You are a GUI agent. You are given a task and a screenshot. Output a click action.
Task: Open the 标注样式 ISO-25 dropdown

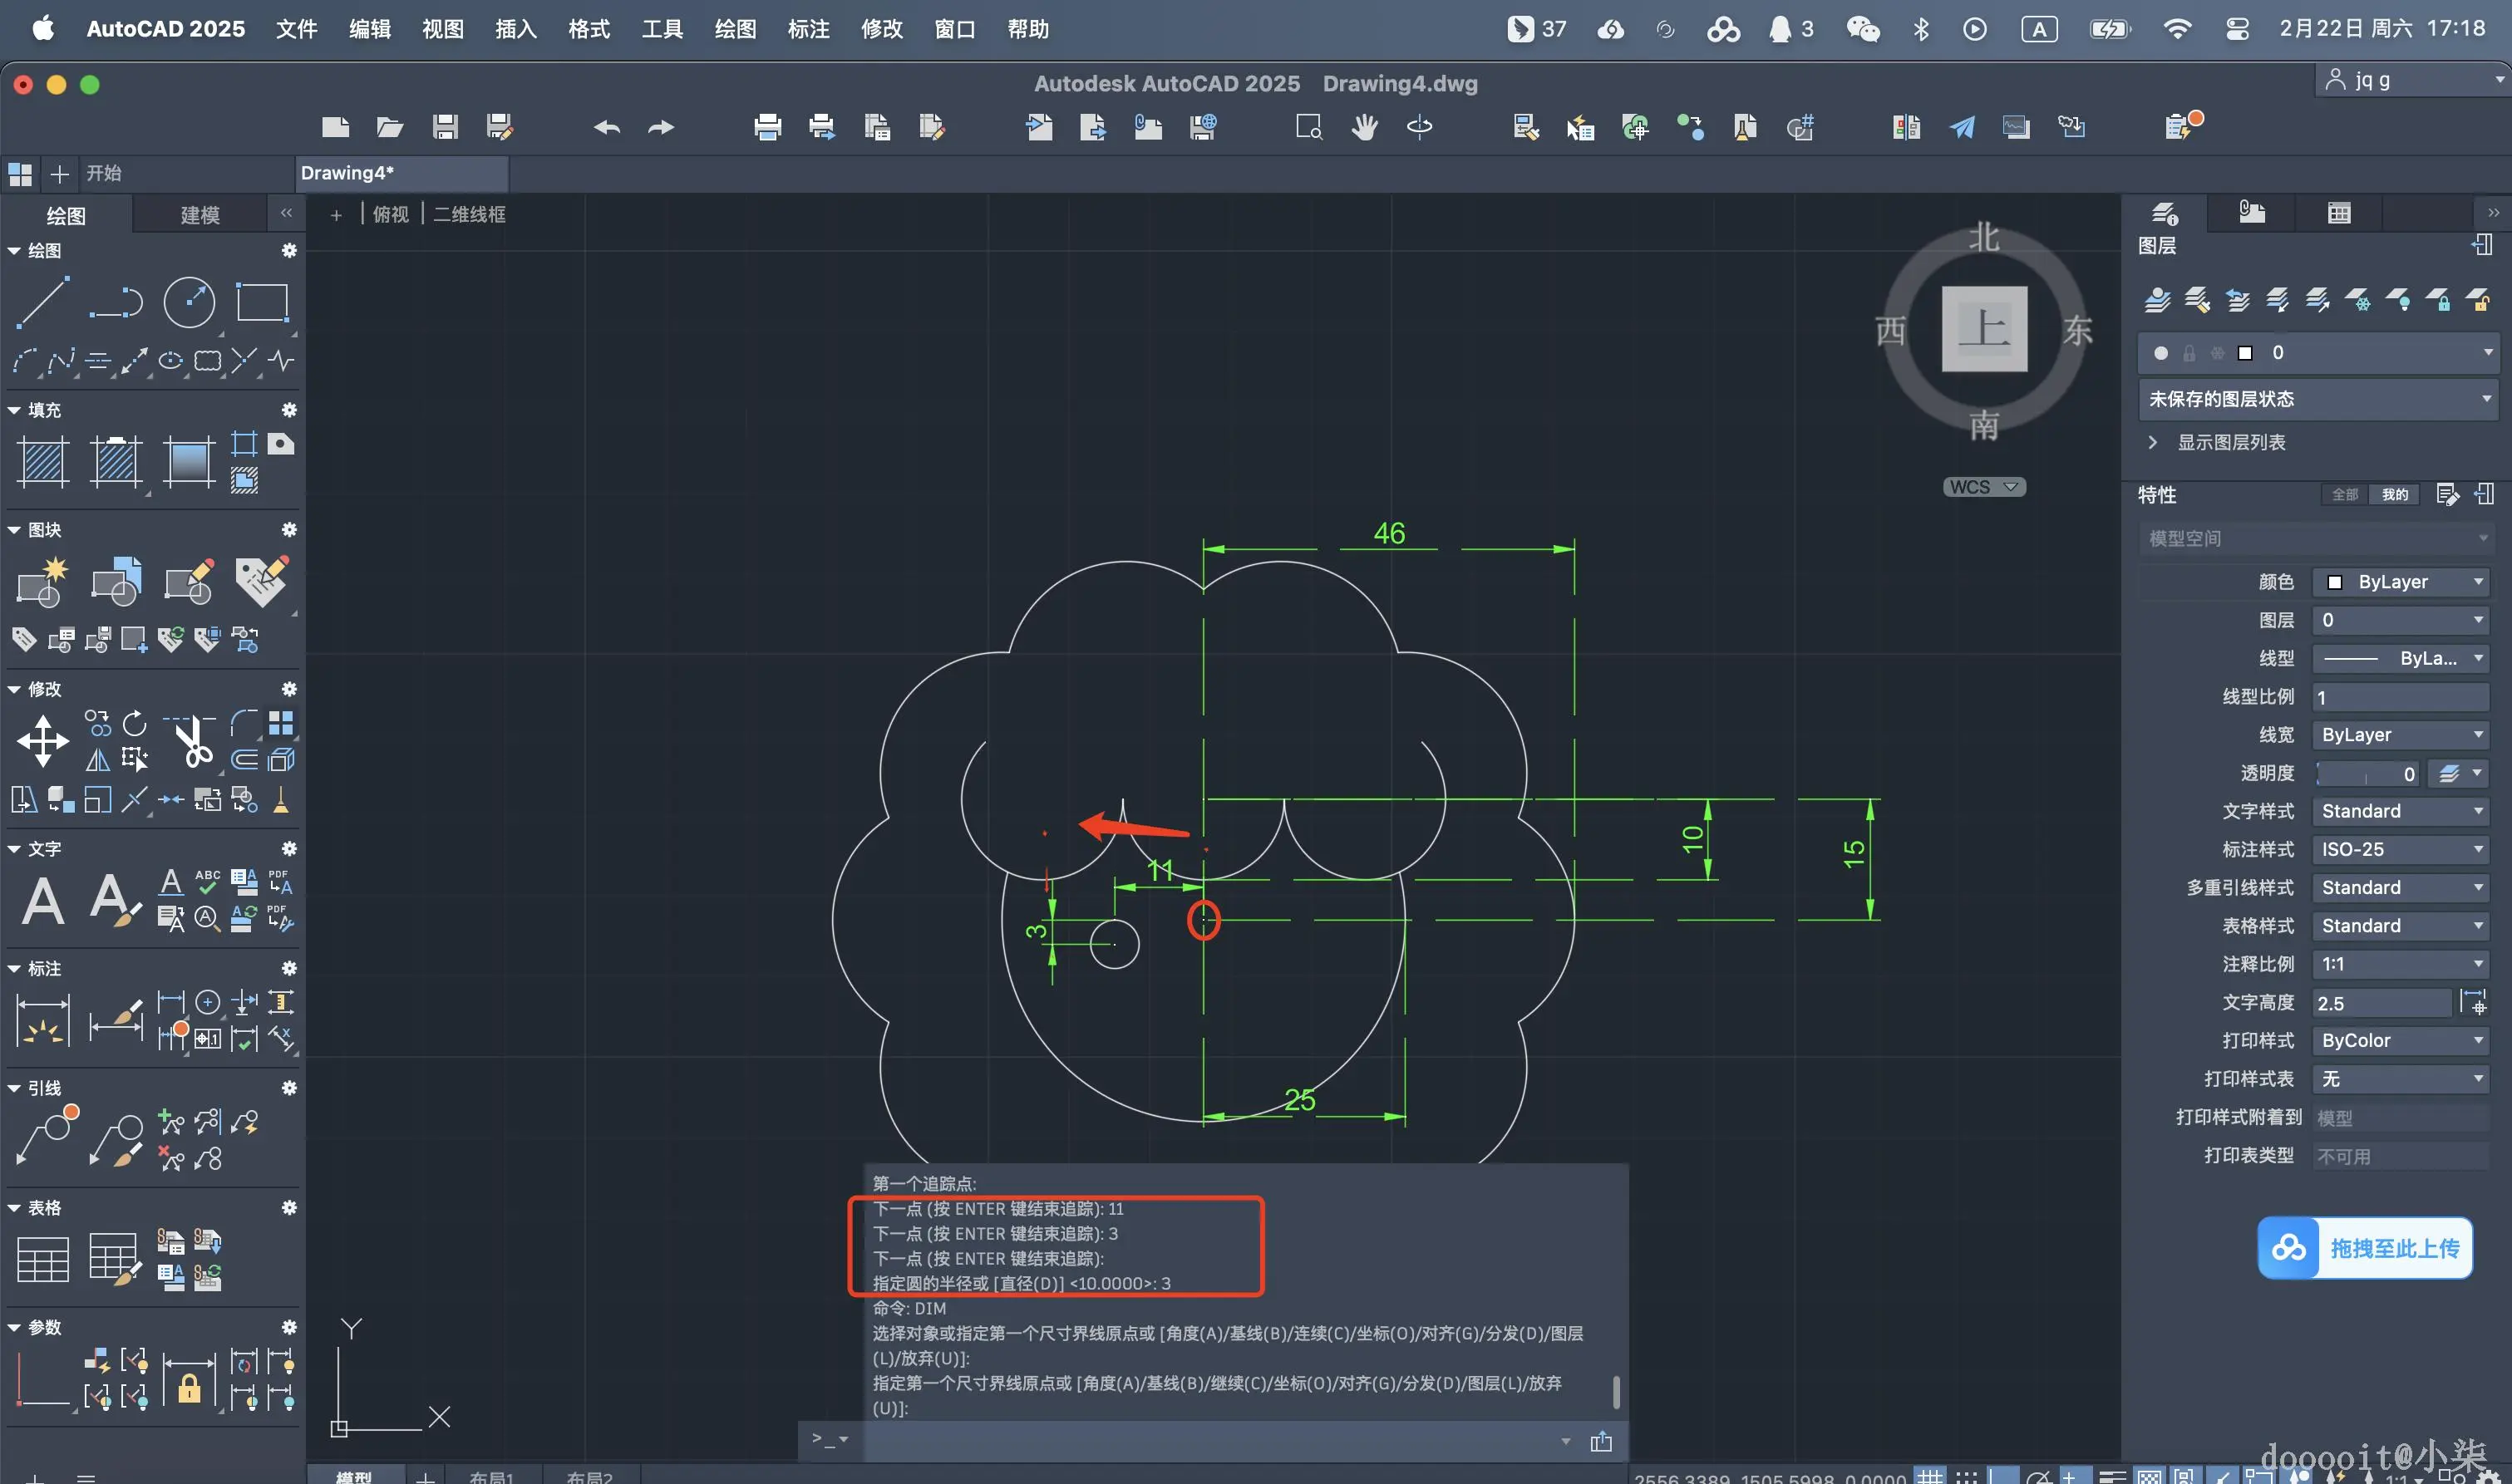pos(2400,849)
